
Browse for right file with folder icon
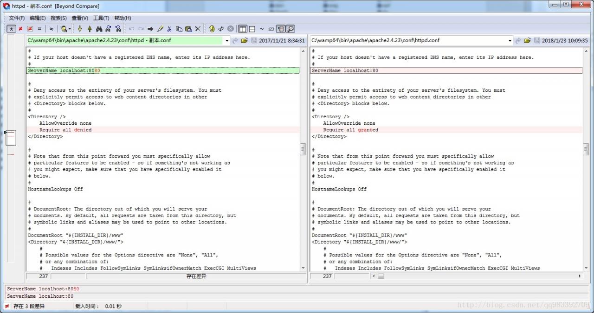click(527, 41)
